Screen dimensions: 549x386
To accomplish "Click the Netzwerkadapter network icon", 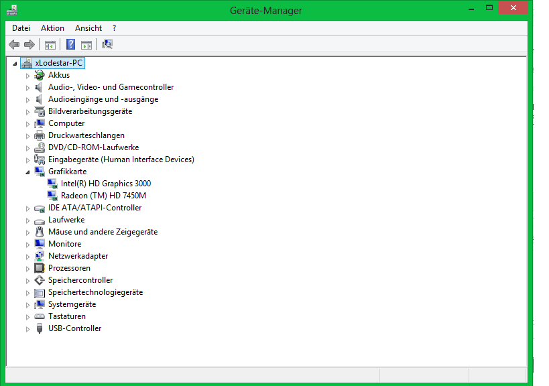I will pos(40,256).
